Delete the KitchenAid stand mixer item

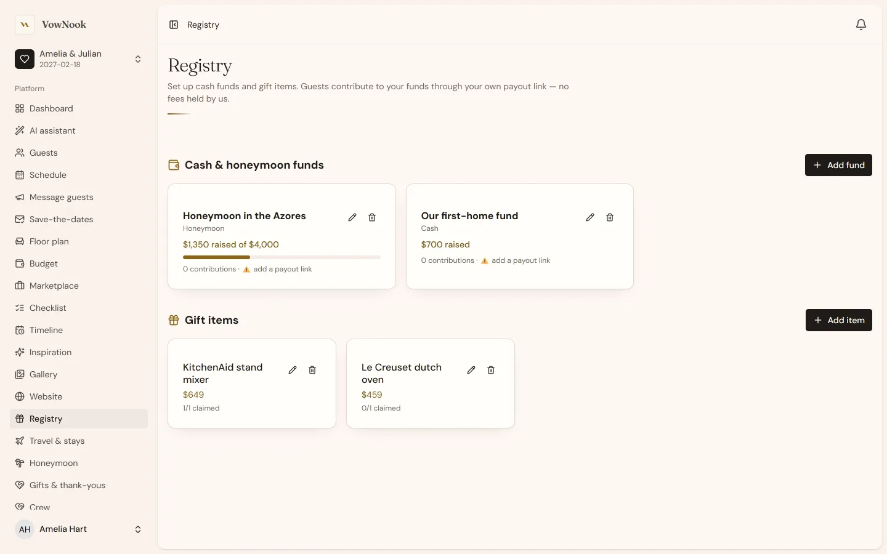tap(312, 370)
